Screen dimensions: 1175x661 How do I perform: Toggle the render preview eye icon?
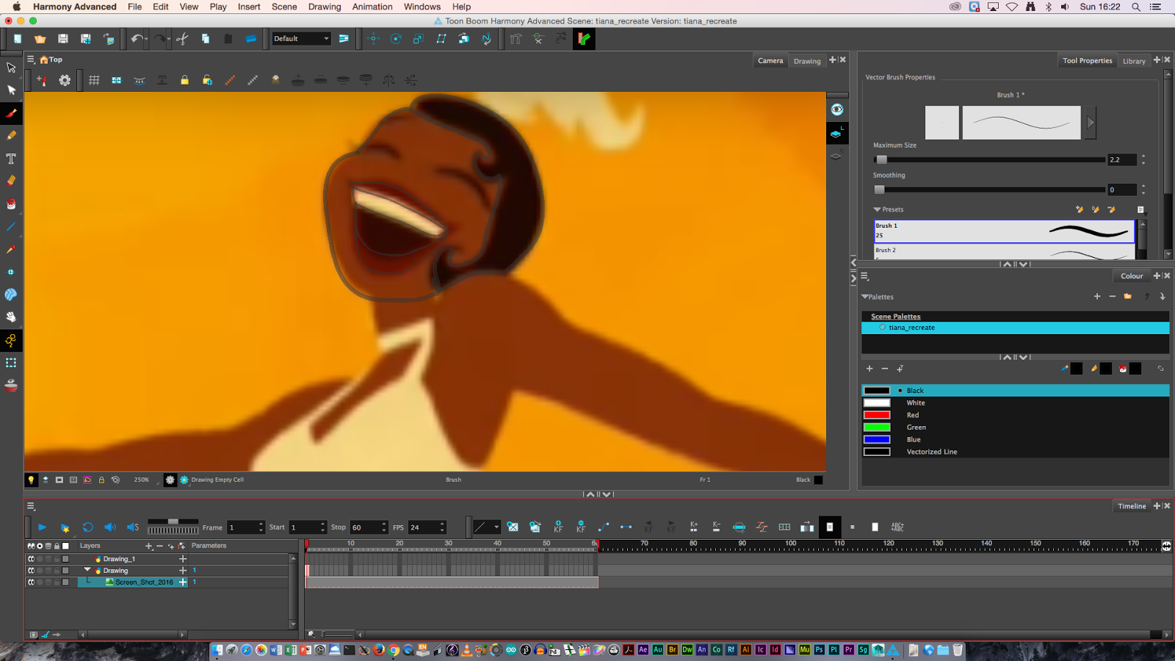[837, 109]
